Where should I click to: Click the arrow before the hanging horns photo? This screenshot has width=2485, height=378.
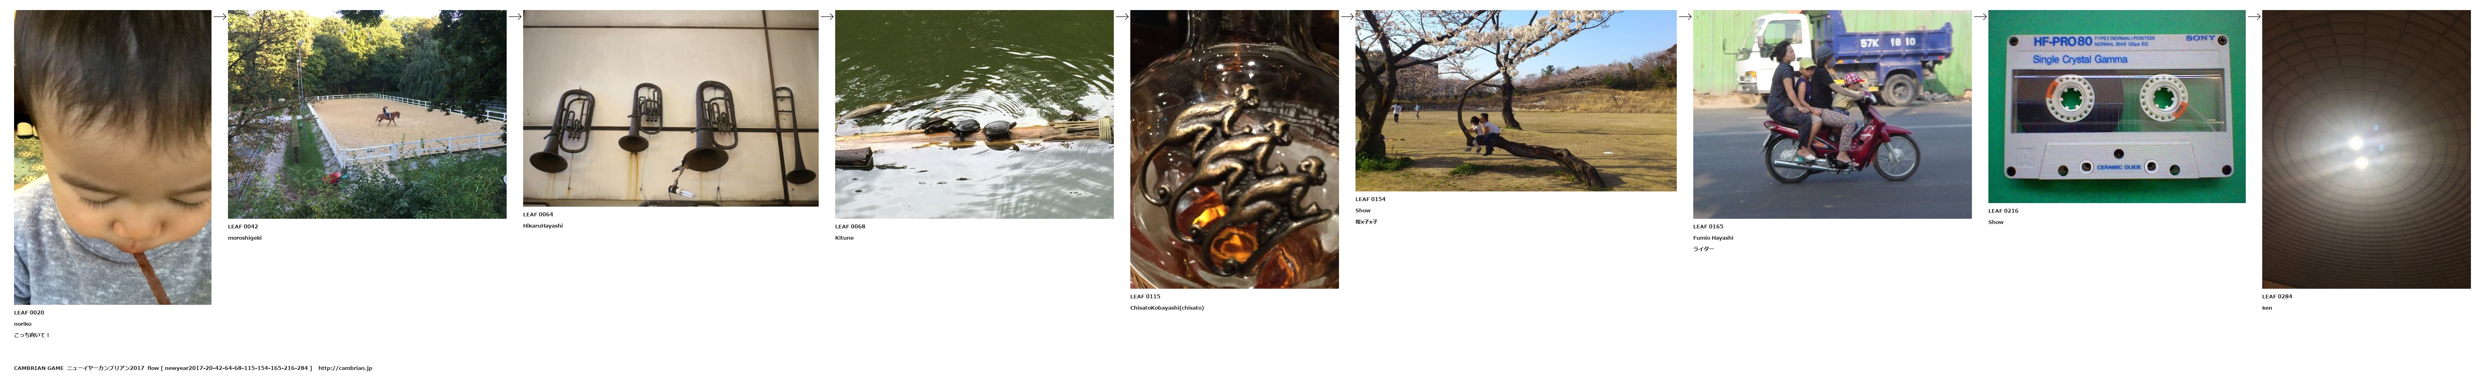515,16
